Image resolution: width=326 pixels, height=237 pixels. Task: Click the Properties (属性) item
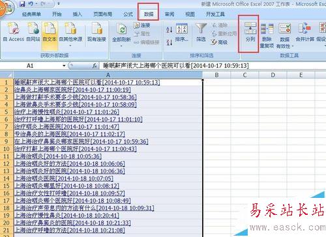[x=141, y=34]
